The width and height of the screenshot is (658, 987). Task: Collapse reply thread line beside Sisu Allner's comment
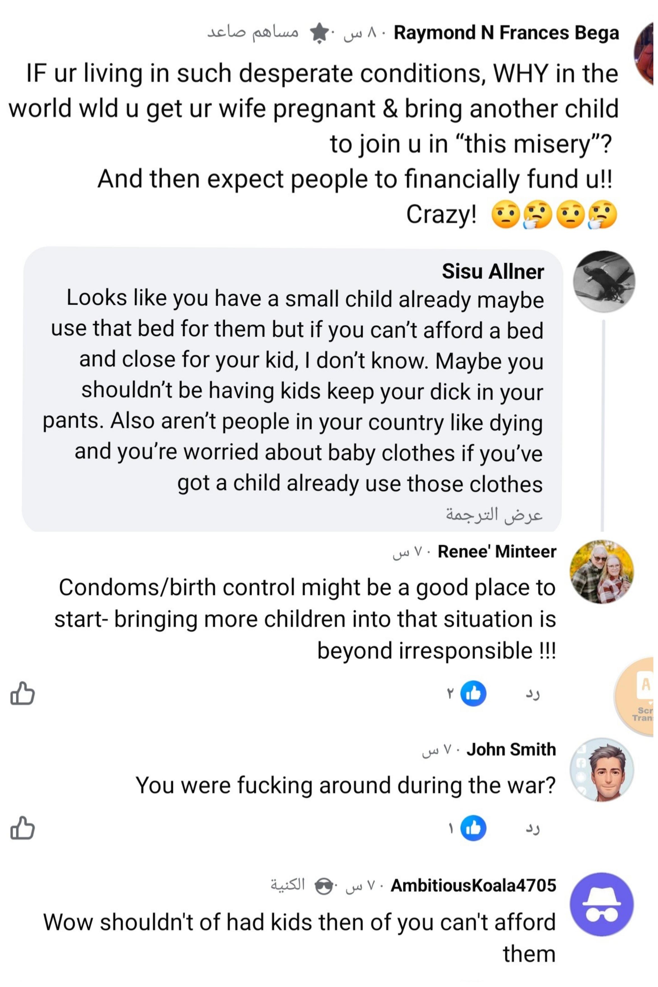(603, 424)
